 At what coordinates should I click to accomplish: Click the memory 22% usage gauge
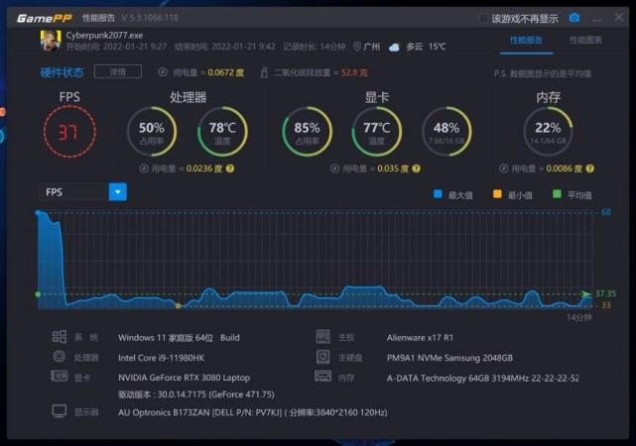[x=548, y=132]
